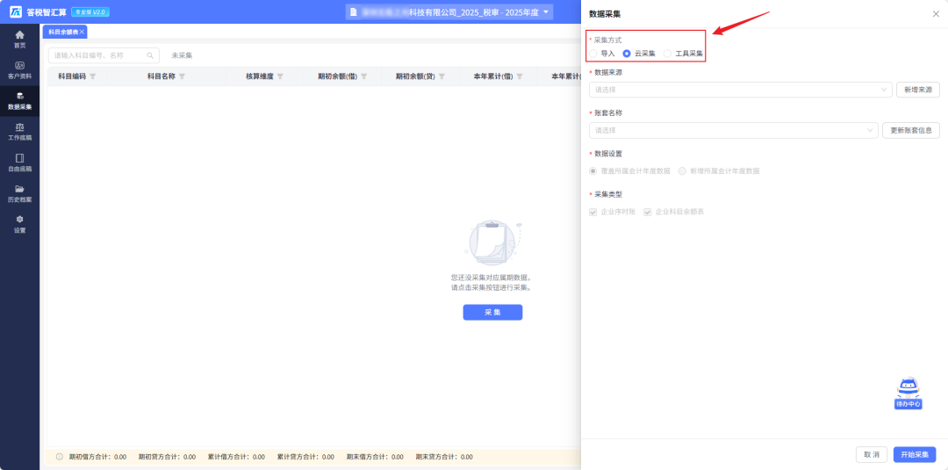
Task: Expand company year selector in header
Action: tap(546, 12)
